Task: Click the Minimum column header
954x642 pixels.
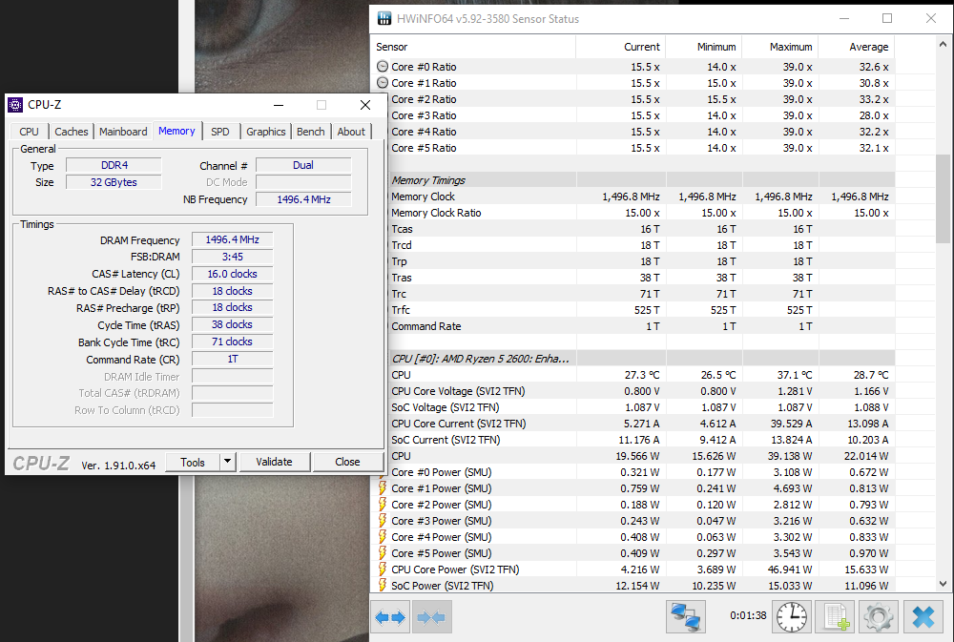Action: pos(705,47)
